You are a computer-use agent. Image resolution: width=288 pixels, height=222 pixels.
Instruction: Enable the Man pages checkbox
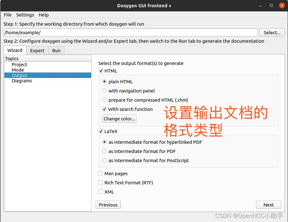(101, 173)
